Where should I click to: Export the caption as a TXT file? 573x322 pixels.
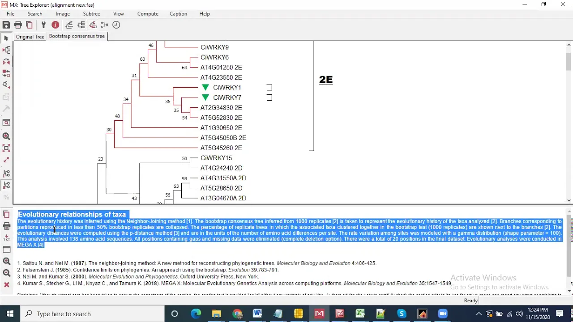[6, 238]
